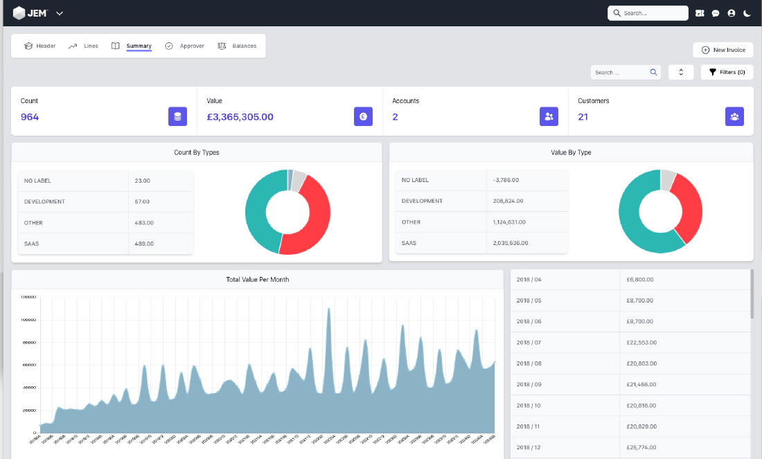Select the 2,035,636.00 SAAS value
762x459 pixels.
click(511, 243)
